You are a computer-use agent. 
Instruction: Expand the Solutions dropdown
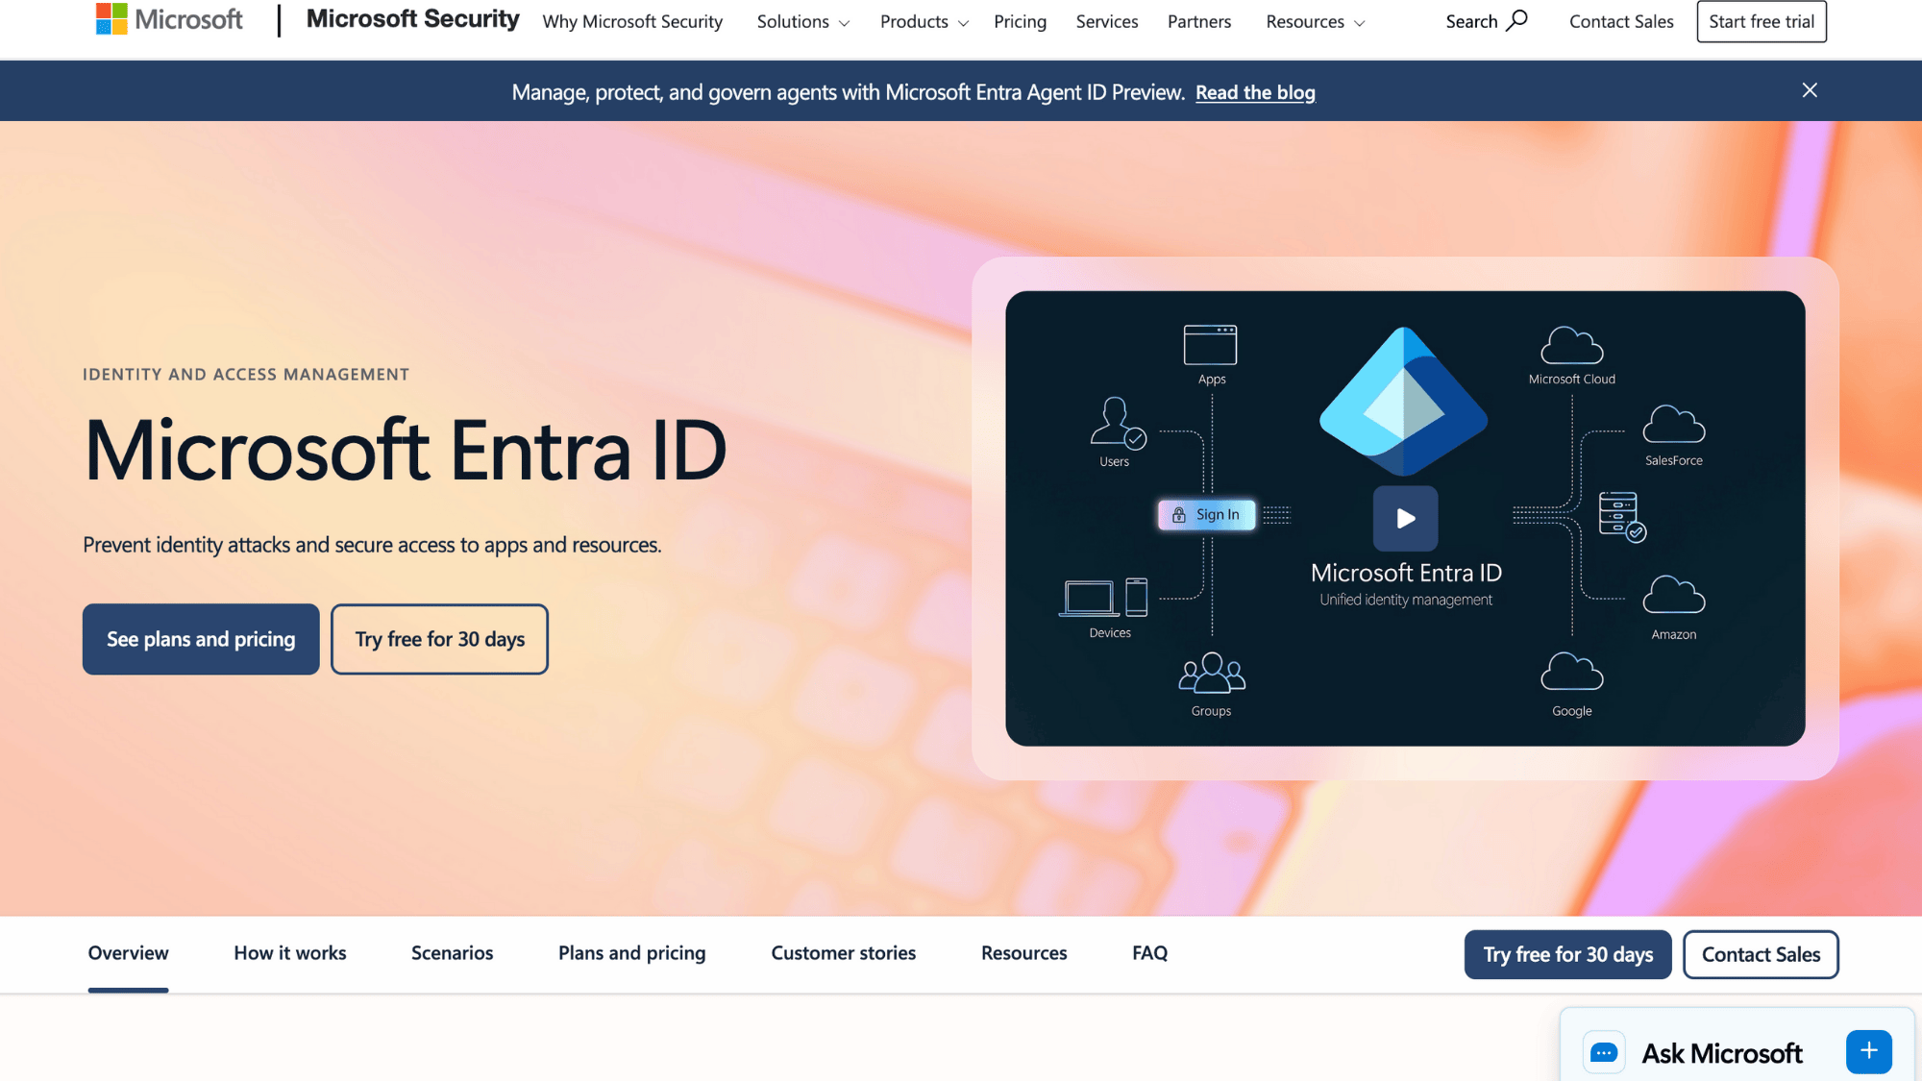(801, 21)
